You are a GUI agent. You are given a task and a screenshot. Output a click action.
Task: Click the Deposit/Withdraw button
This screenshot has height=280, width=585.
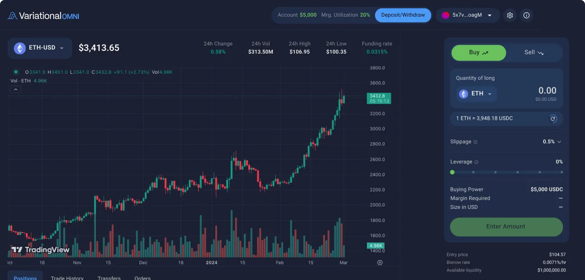coord(403,15)
